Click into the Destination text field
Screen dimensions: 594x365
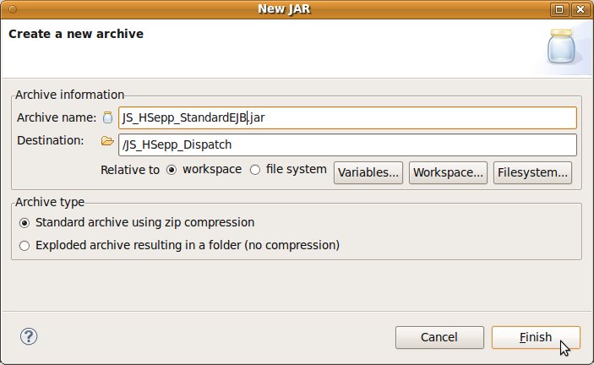click(x=346, y=145)
